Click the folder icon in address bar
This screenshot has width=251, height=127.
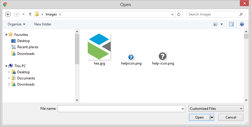coord(37,14)
